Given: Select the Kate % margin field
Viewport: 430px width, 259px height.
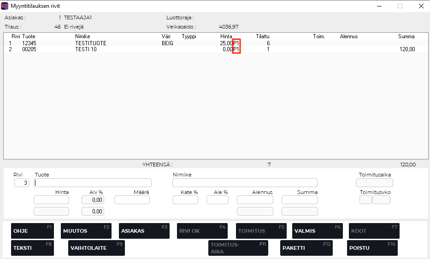Looking at the screenshot, I should click(185, 200).
